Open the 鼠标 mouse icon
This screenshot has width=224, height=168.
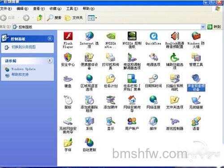pyautogui.click(x=68, y=100)
